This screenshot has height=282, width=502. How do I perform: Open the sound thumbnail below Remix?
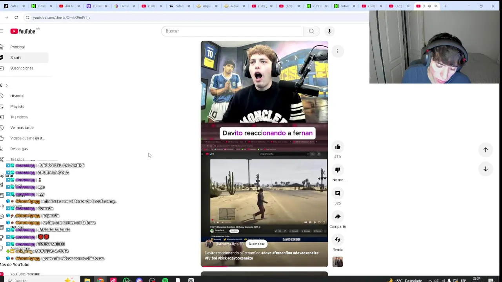tap(338, 262)
